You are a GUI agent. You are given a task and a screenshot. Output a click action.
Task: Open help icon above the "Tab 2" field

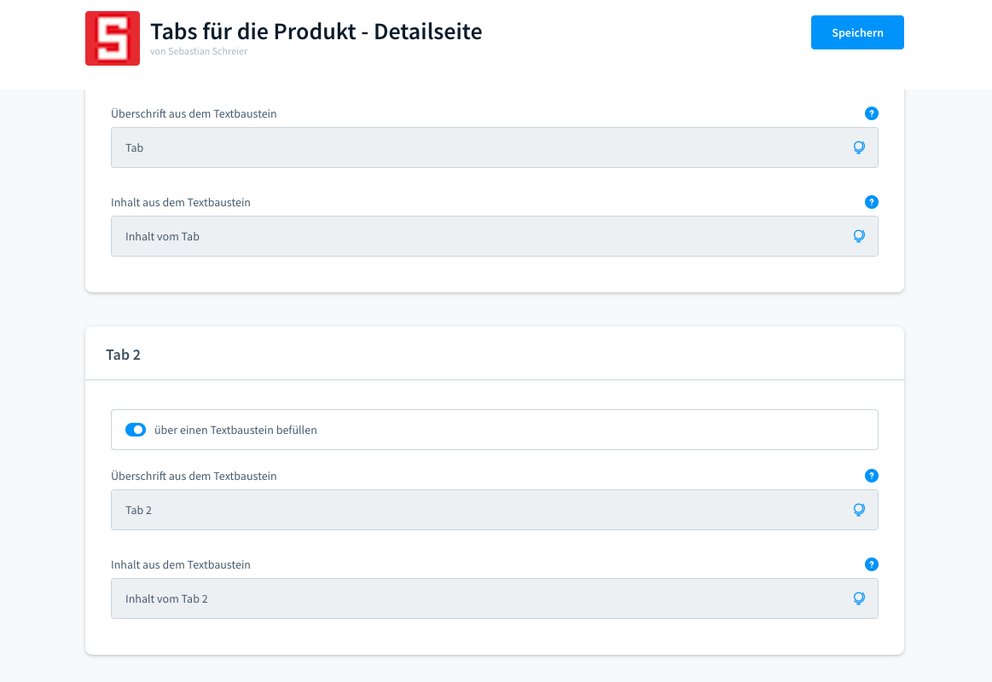(871, 476)
